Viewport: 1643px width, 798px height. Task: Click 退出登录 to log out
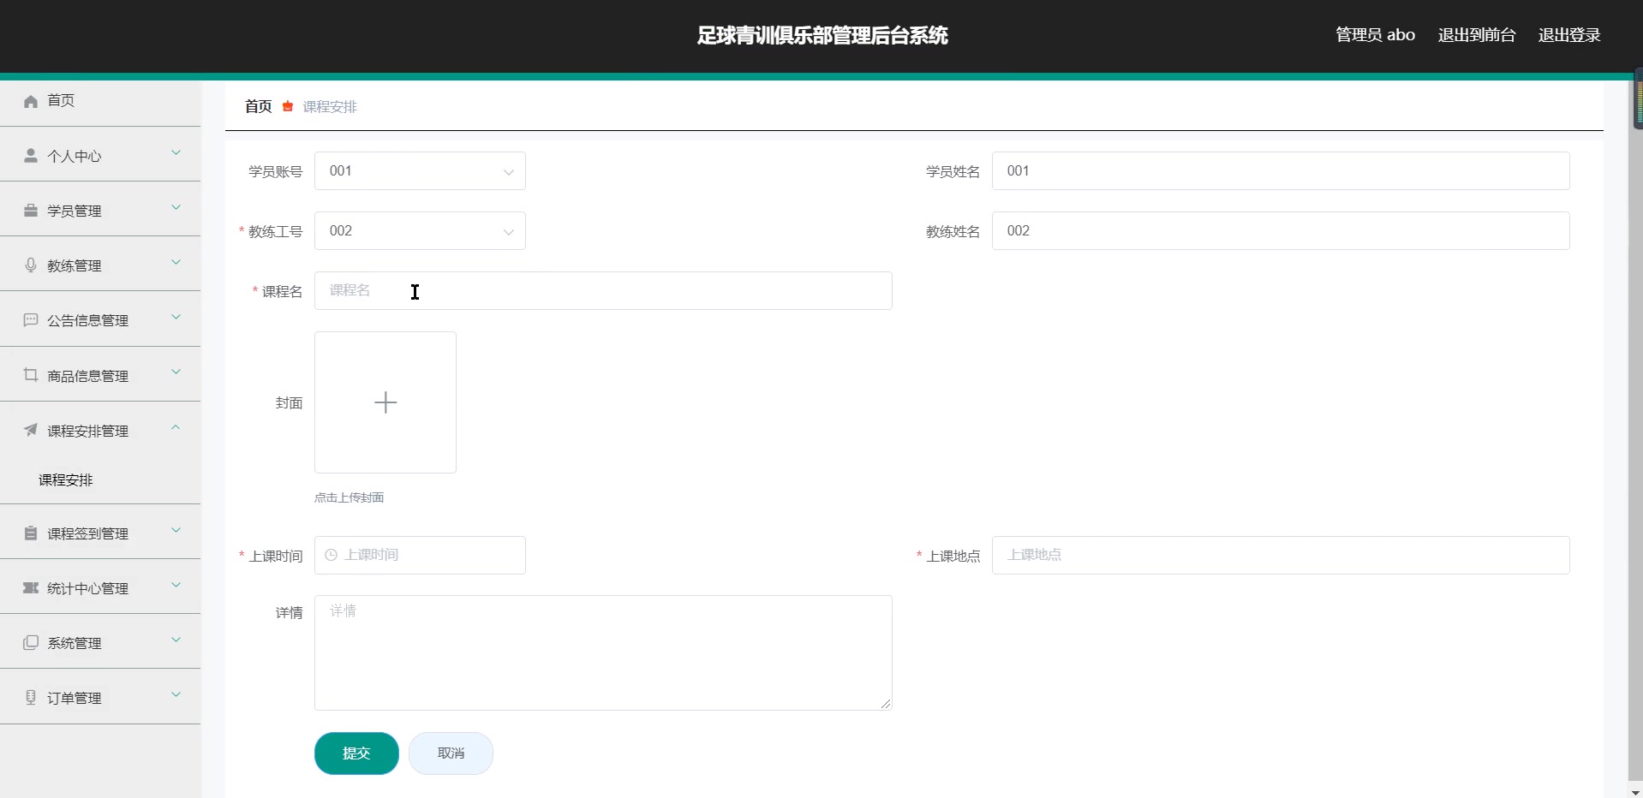(x=1569, y=35)
